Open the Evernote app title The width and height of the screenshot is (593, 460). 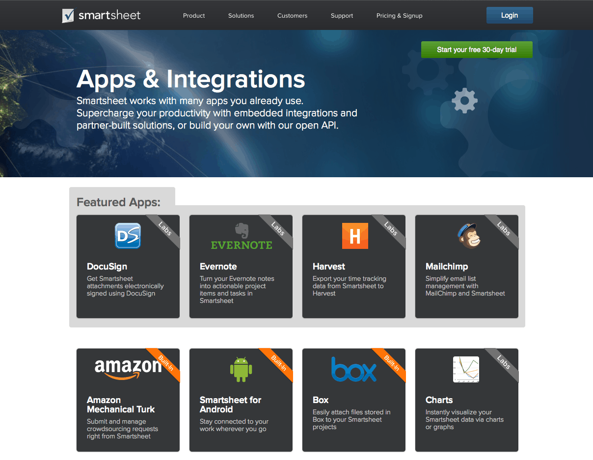218,267
